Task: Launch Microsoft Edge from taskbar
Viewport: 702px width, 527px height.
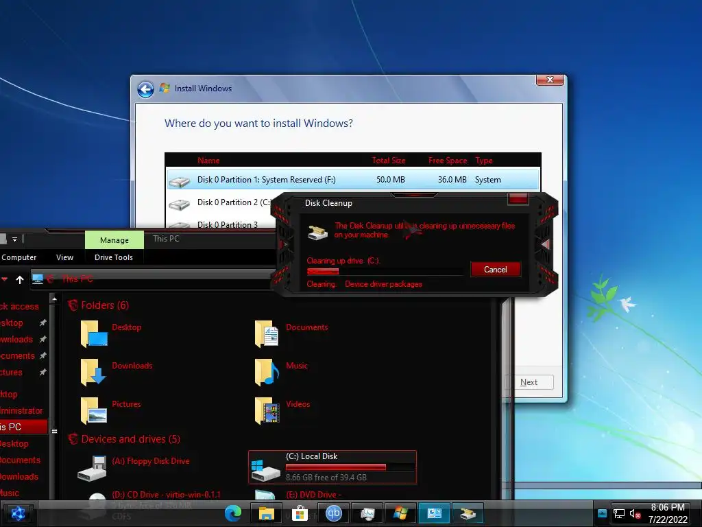Action: pos(233,513)
